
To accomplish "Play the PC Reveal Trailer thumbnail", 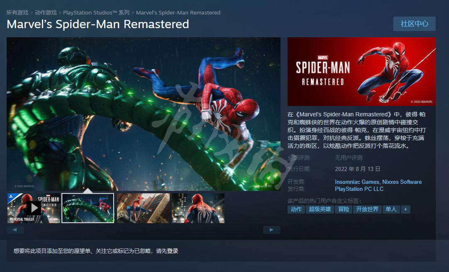I will pos(34,208).
